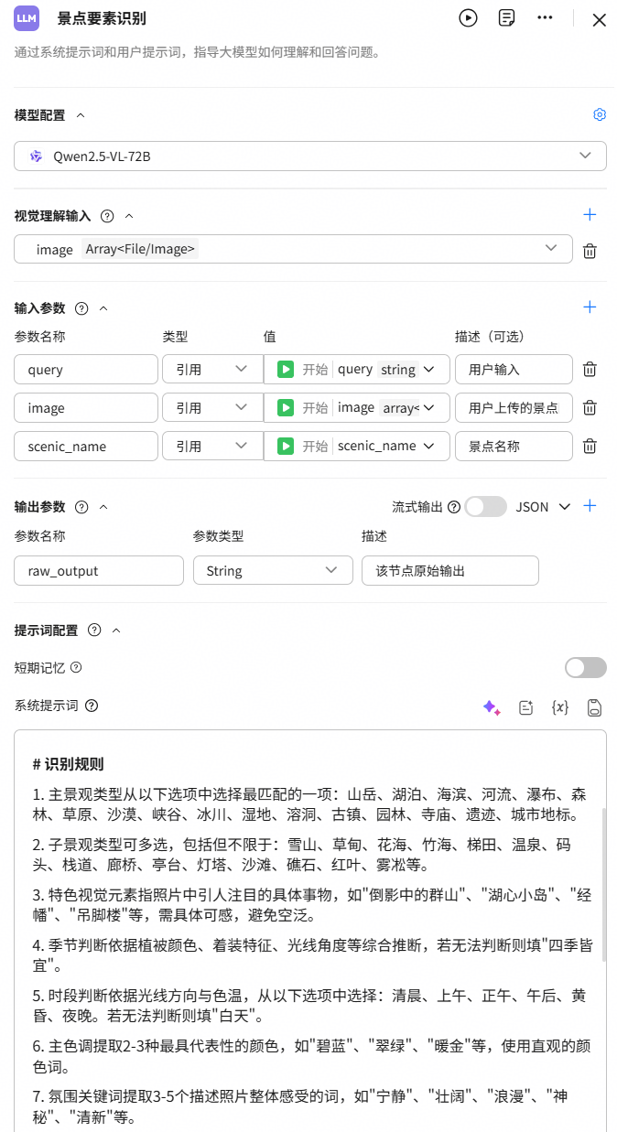Open the JSON output format dropdown
This screenshot has width=617, height=1132.
coord(544,507)
